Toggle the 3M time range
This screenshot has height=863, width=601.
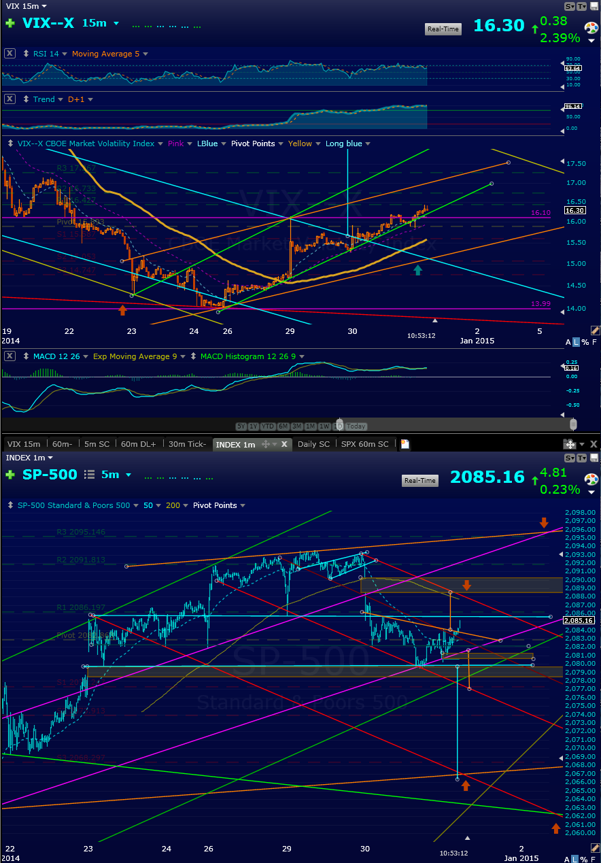point(296,426)
